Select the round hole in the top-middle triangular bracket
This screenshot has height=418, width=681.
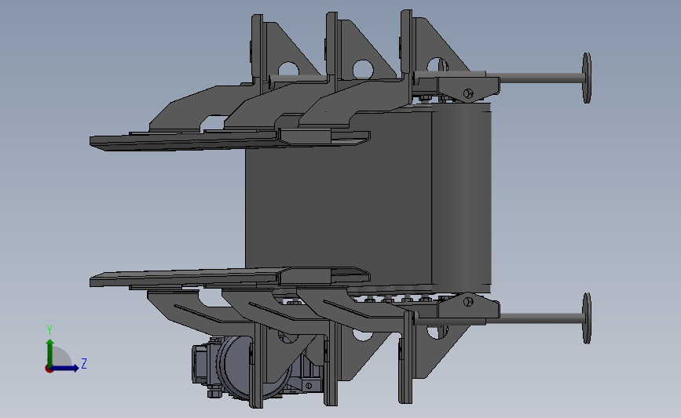363,69
